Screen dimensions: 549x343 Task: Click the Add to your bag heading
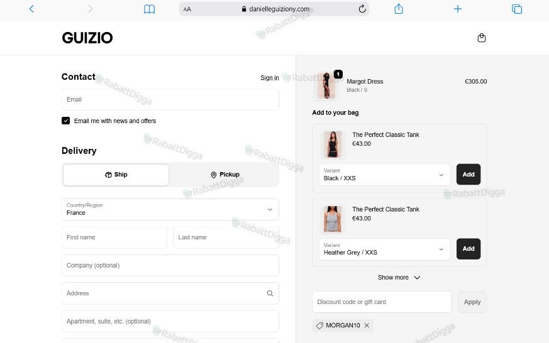click(x=335, y=112)
